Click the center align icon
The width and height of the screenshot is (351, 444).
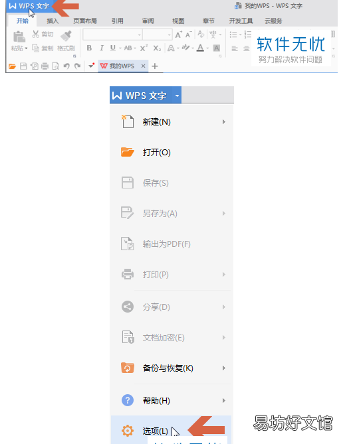[x=247, y=48]
